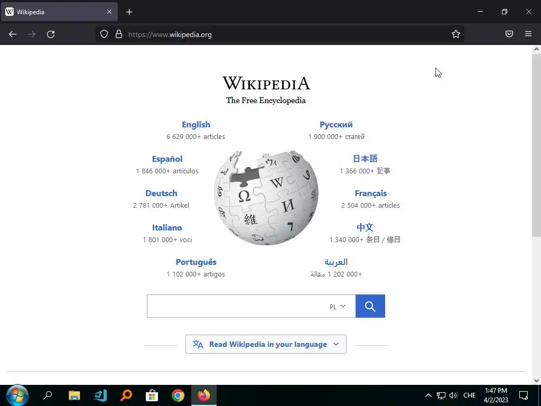Screen dimensions: 541x406
Task: Open the tracking protection shield icon
Action: point(104,34)
